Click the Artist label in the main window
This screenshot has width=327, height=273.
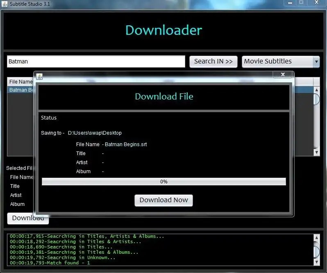pyautogui.click(x=16, y=195)
